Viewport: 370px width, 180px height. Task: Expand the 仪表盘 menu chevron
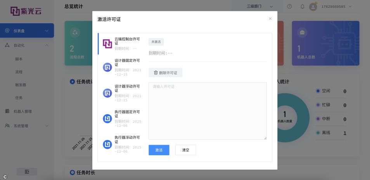47,31
